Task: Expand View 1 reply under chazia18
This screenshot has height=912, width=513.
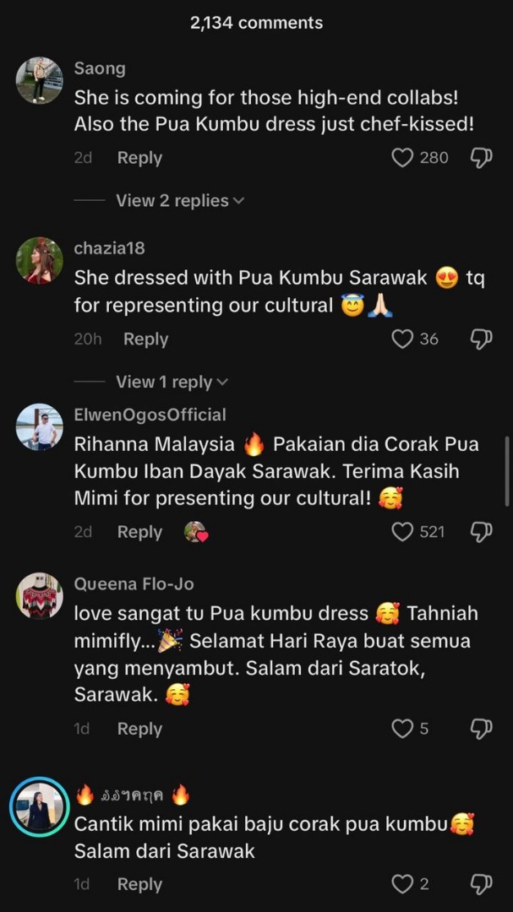Action: [x=172, y=382]
